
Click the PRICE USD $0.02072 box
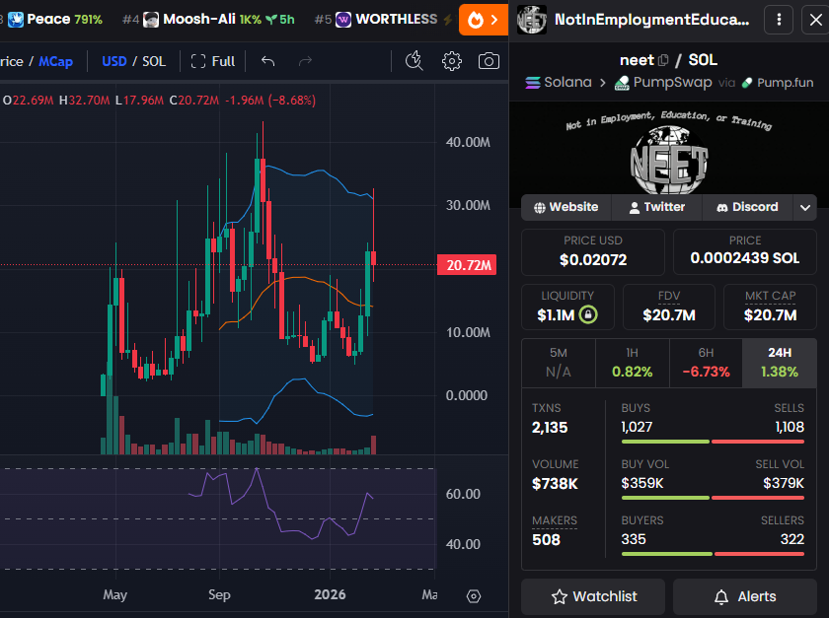tap(593, 252)
